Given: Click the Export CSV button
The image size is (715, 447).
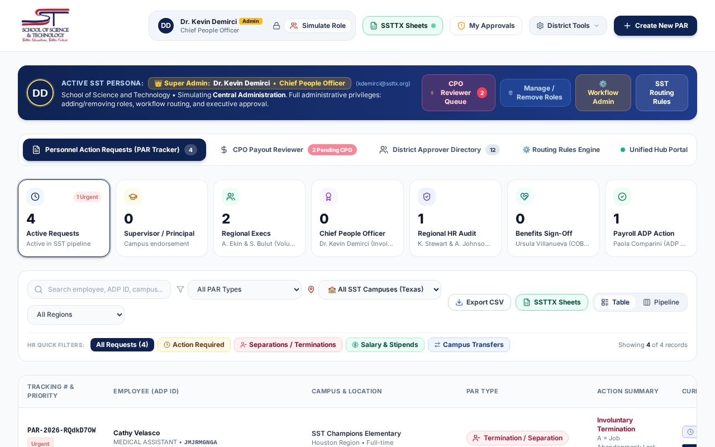Looking at the screenshot, I should 479,302.
